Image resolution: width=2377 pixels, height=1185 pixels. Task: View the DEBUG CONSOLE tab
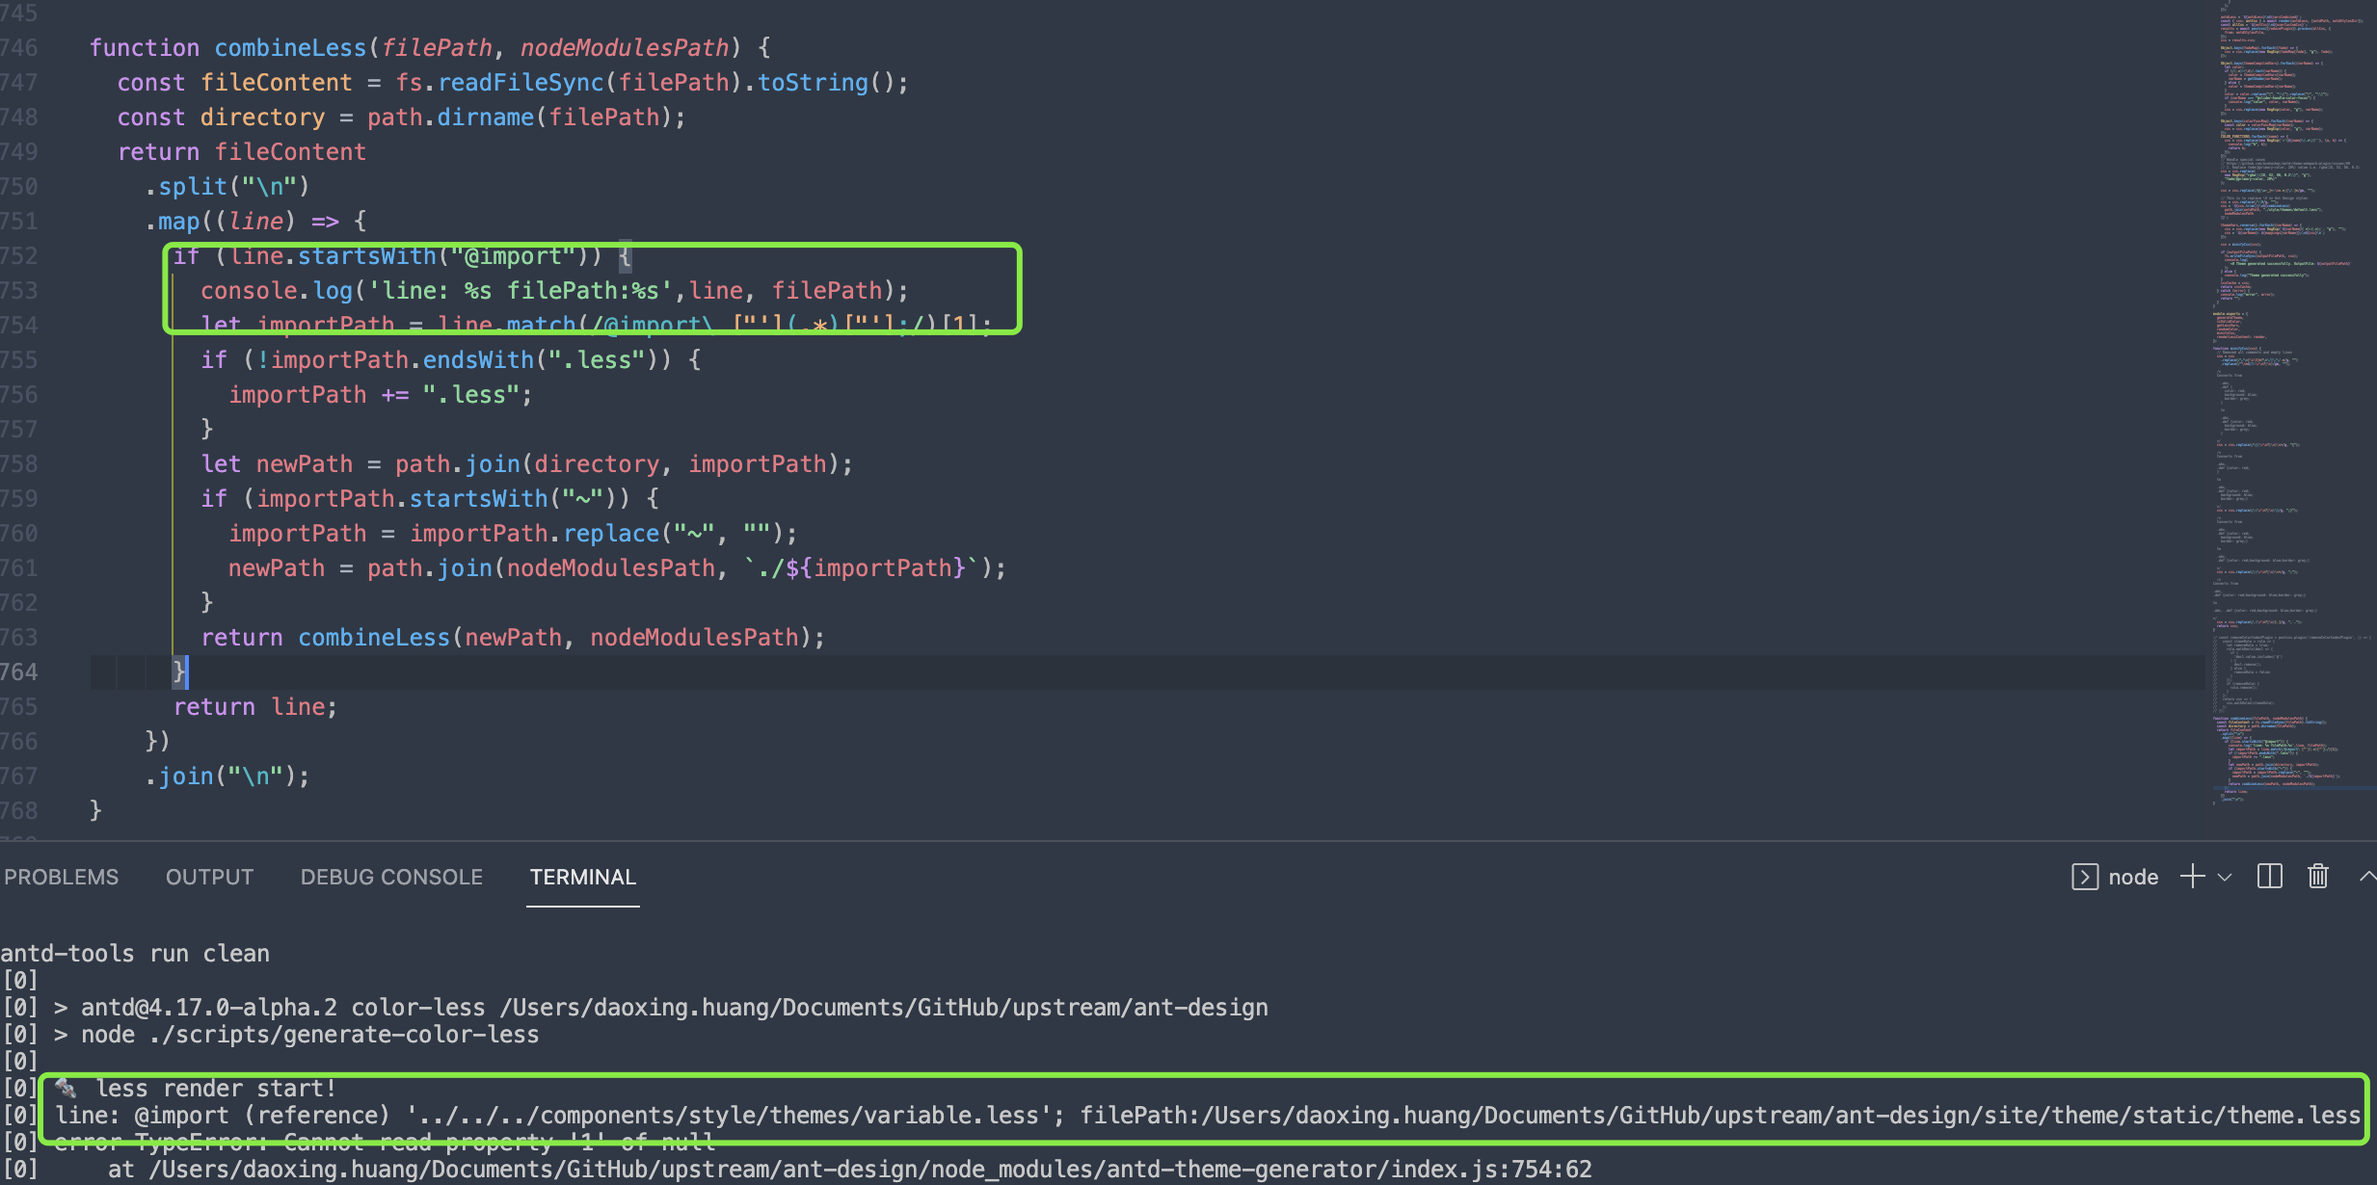click(x=391, y=877)
